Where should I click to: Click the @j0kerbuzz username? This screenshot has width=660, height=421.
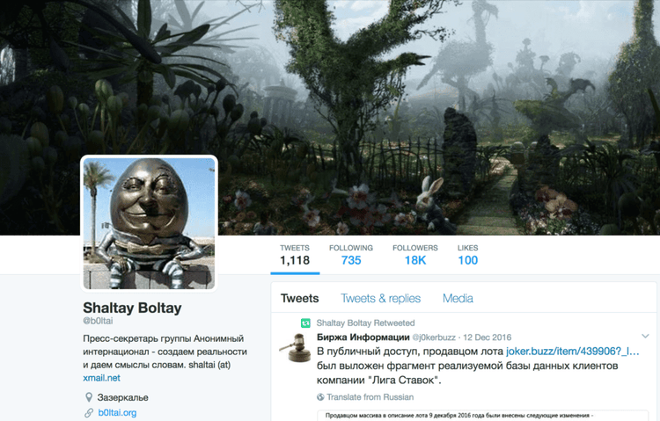click(434, 338)
